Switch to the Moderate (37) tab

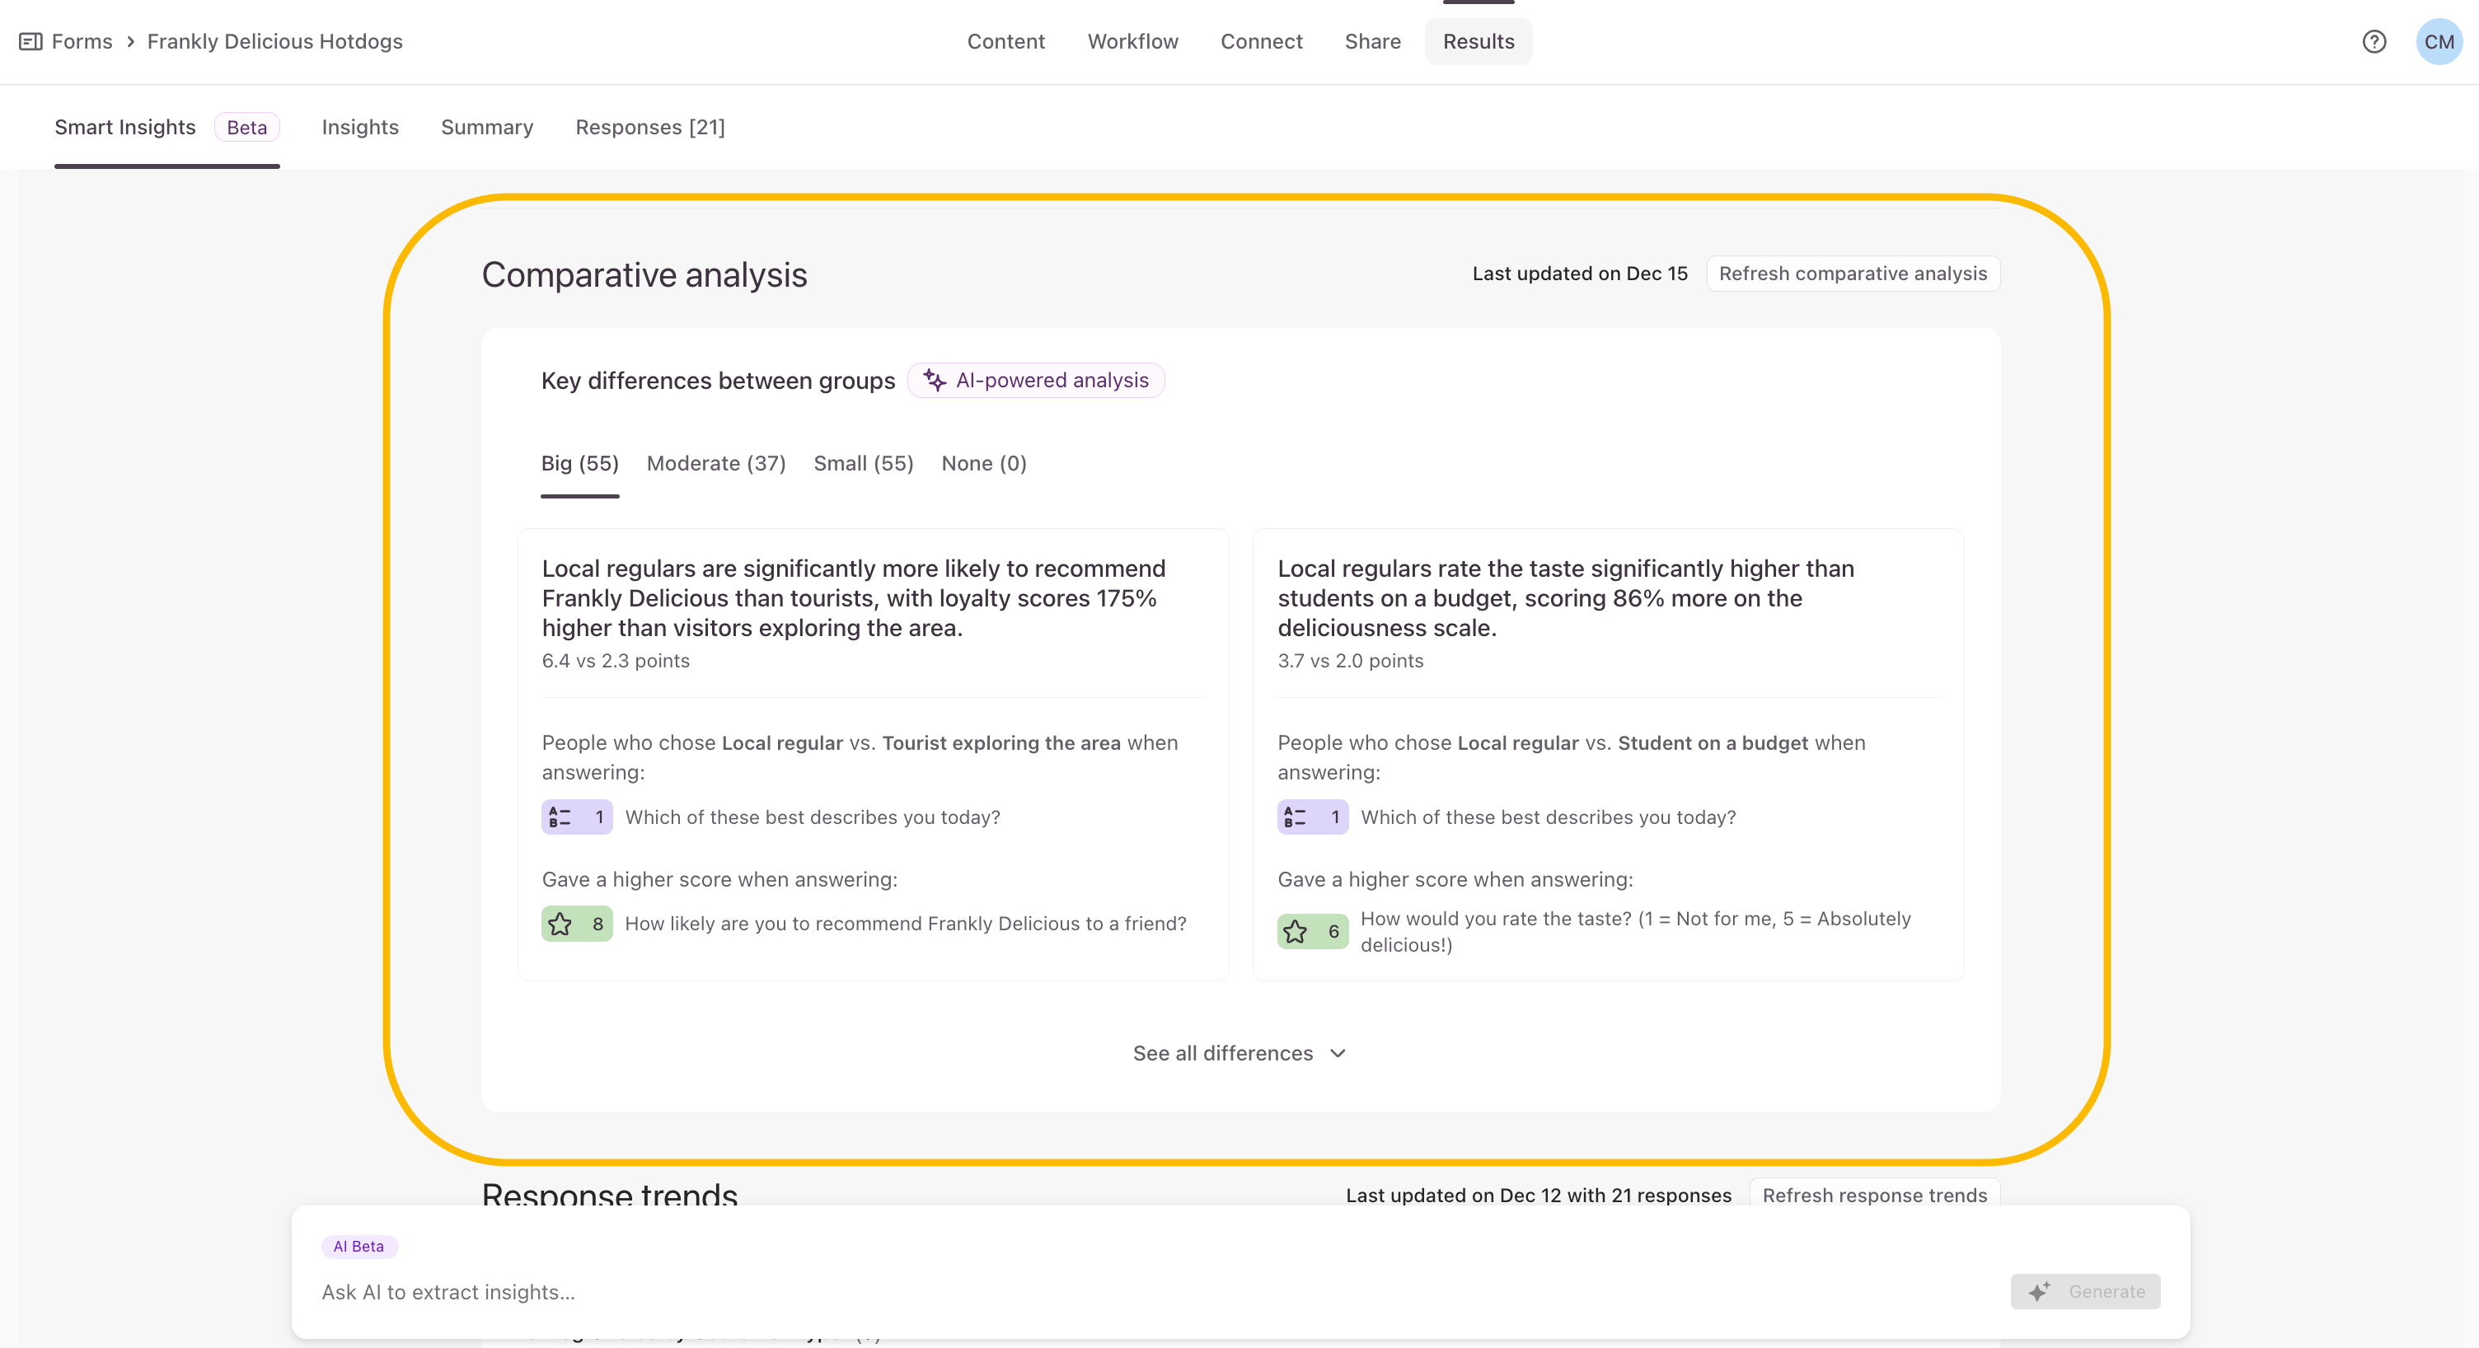click(x=715, y=464)
